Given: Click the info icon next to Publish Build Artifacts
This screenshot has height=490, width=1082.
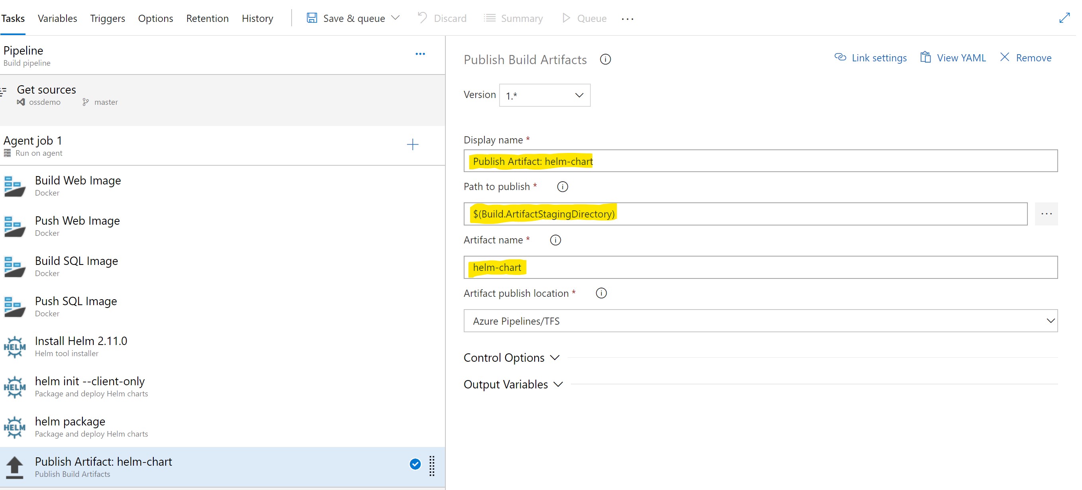Looking at the screenshot, I should [x=605, y=60].
